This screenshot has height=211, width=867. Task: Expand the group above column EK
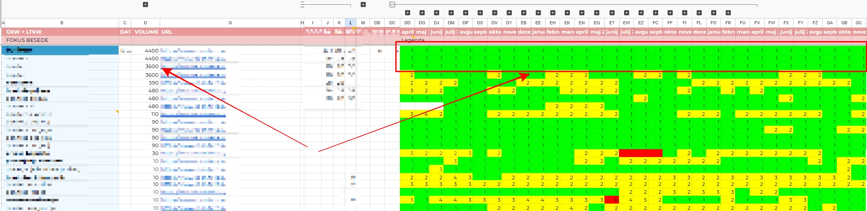point(567,13)
